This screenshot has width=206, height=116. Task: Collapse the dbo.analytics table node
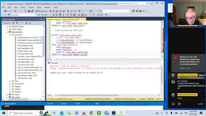pos(7,32)
